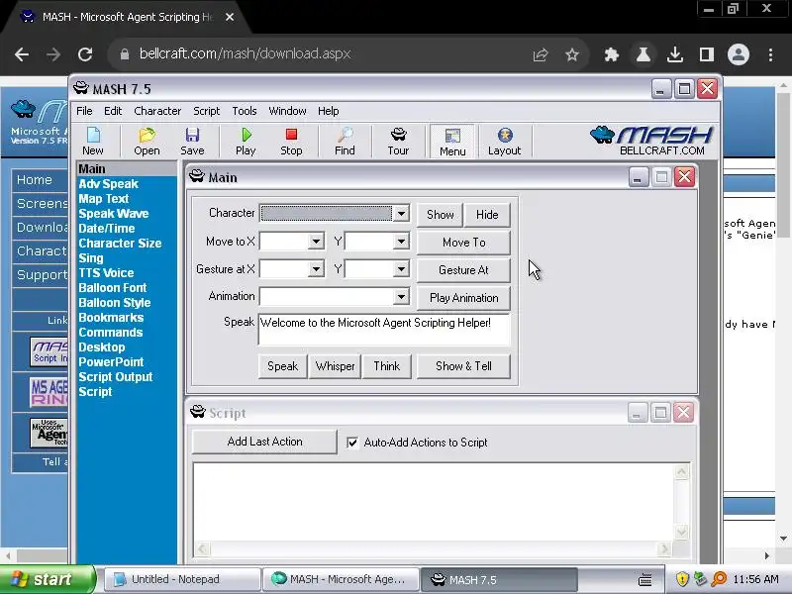The width and height of the screenshot is (792, 594).
Task: Select PowerPoint in the side list
Action: pos(111,362)
